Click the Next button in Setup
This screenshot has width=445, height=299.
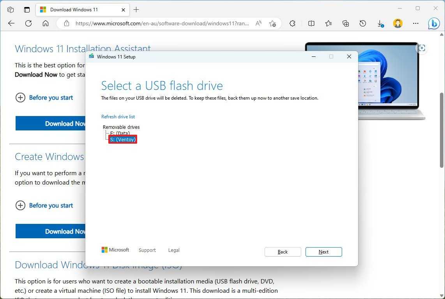click(x=323, y=252)
